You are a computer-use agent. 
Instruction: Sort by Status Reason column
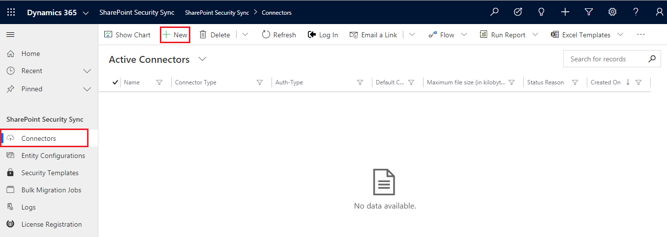(x=546, y=82)
